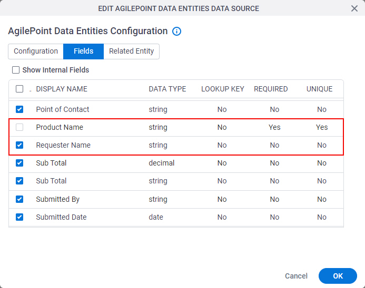Click the Show Internal Fields label

pos(56,70)
